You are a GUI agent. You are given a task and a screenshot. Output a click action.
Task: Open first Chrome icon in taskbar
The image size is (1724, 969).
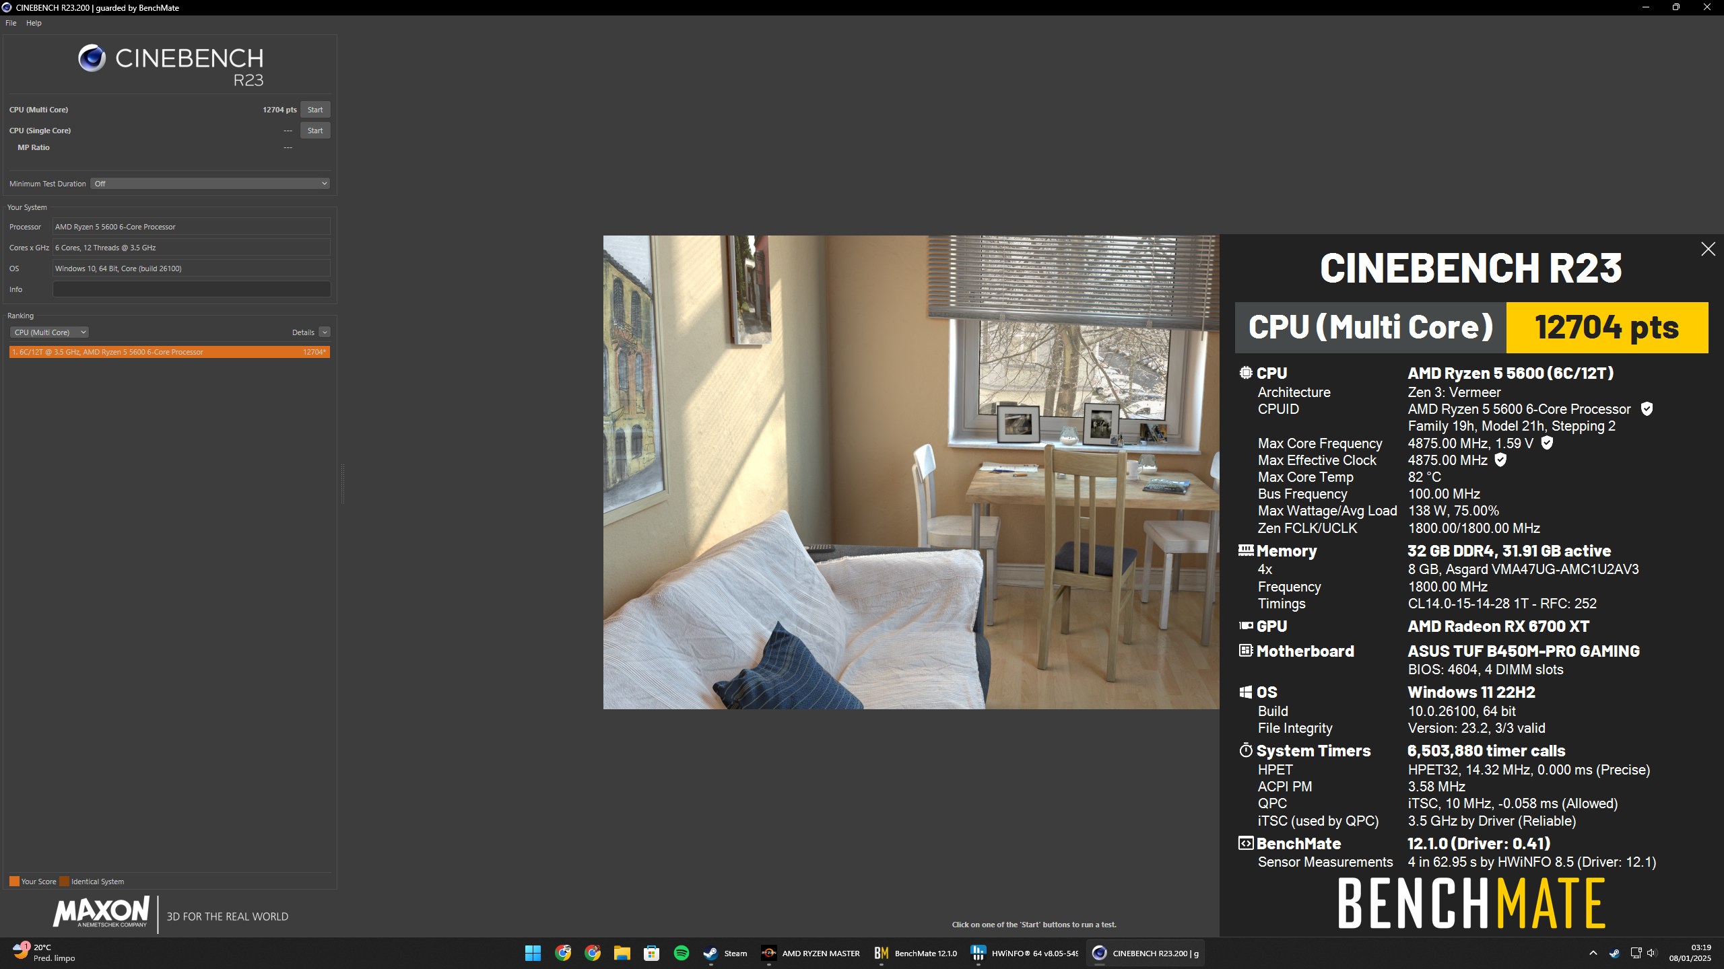[563, 953]
